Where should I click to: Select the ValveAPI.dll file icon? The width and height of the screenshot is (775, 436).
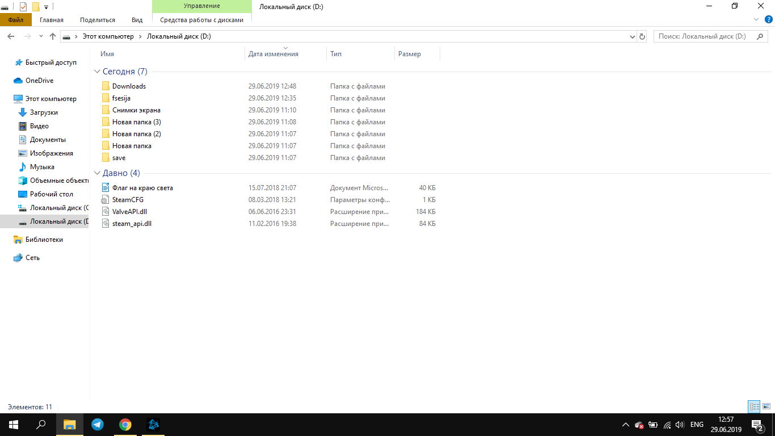coord(106,212)
